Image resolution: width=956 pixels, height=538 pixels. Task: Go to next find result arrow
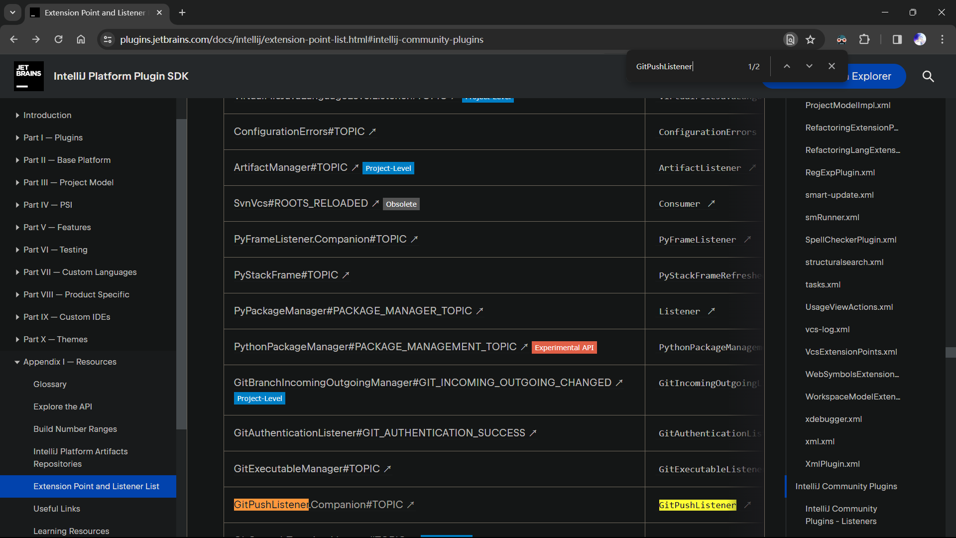tap(809, 66)
